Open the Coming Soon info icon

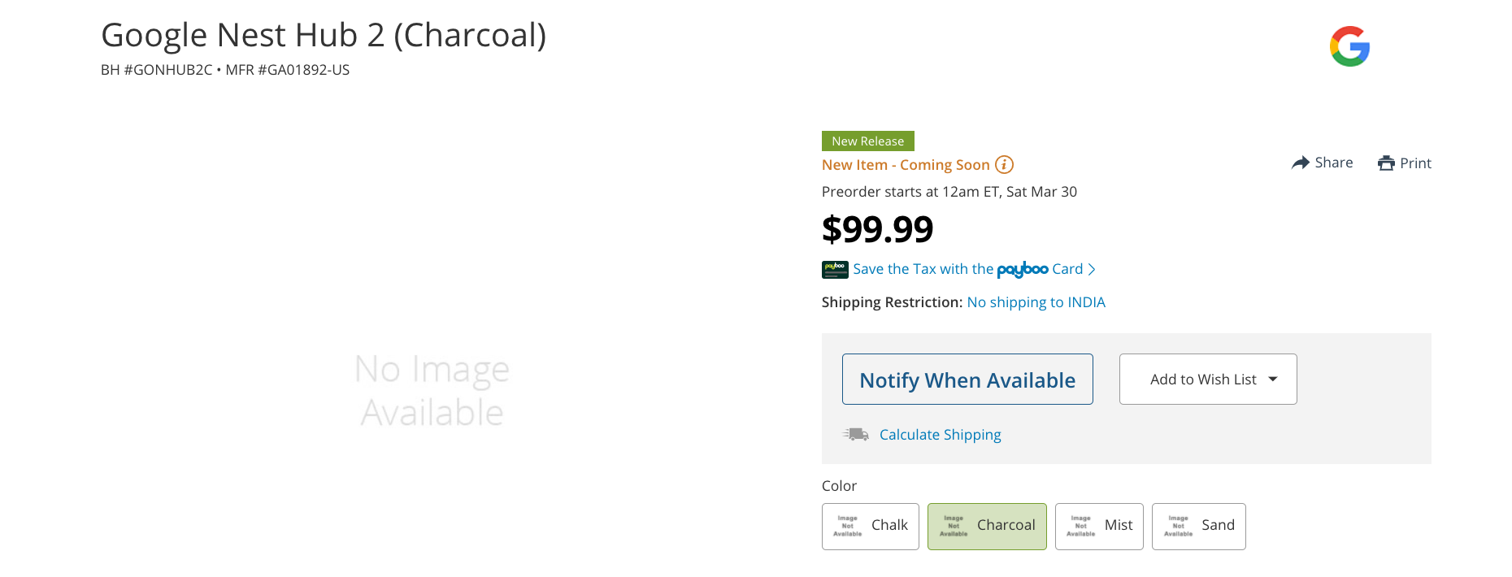[1005, 165]
